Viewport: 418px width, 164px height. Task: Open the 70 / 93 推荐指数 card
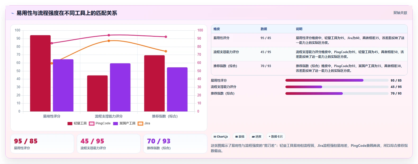[x=175, y=144]
